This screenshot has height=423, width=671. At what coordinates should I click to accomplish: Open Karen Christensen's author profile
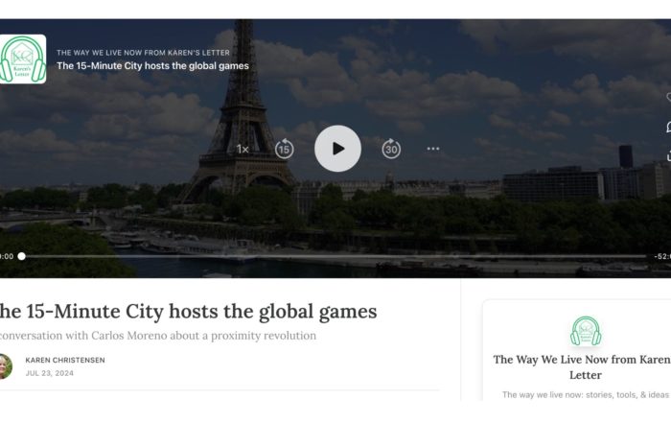(65, 360)
